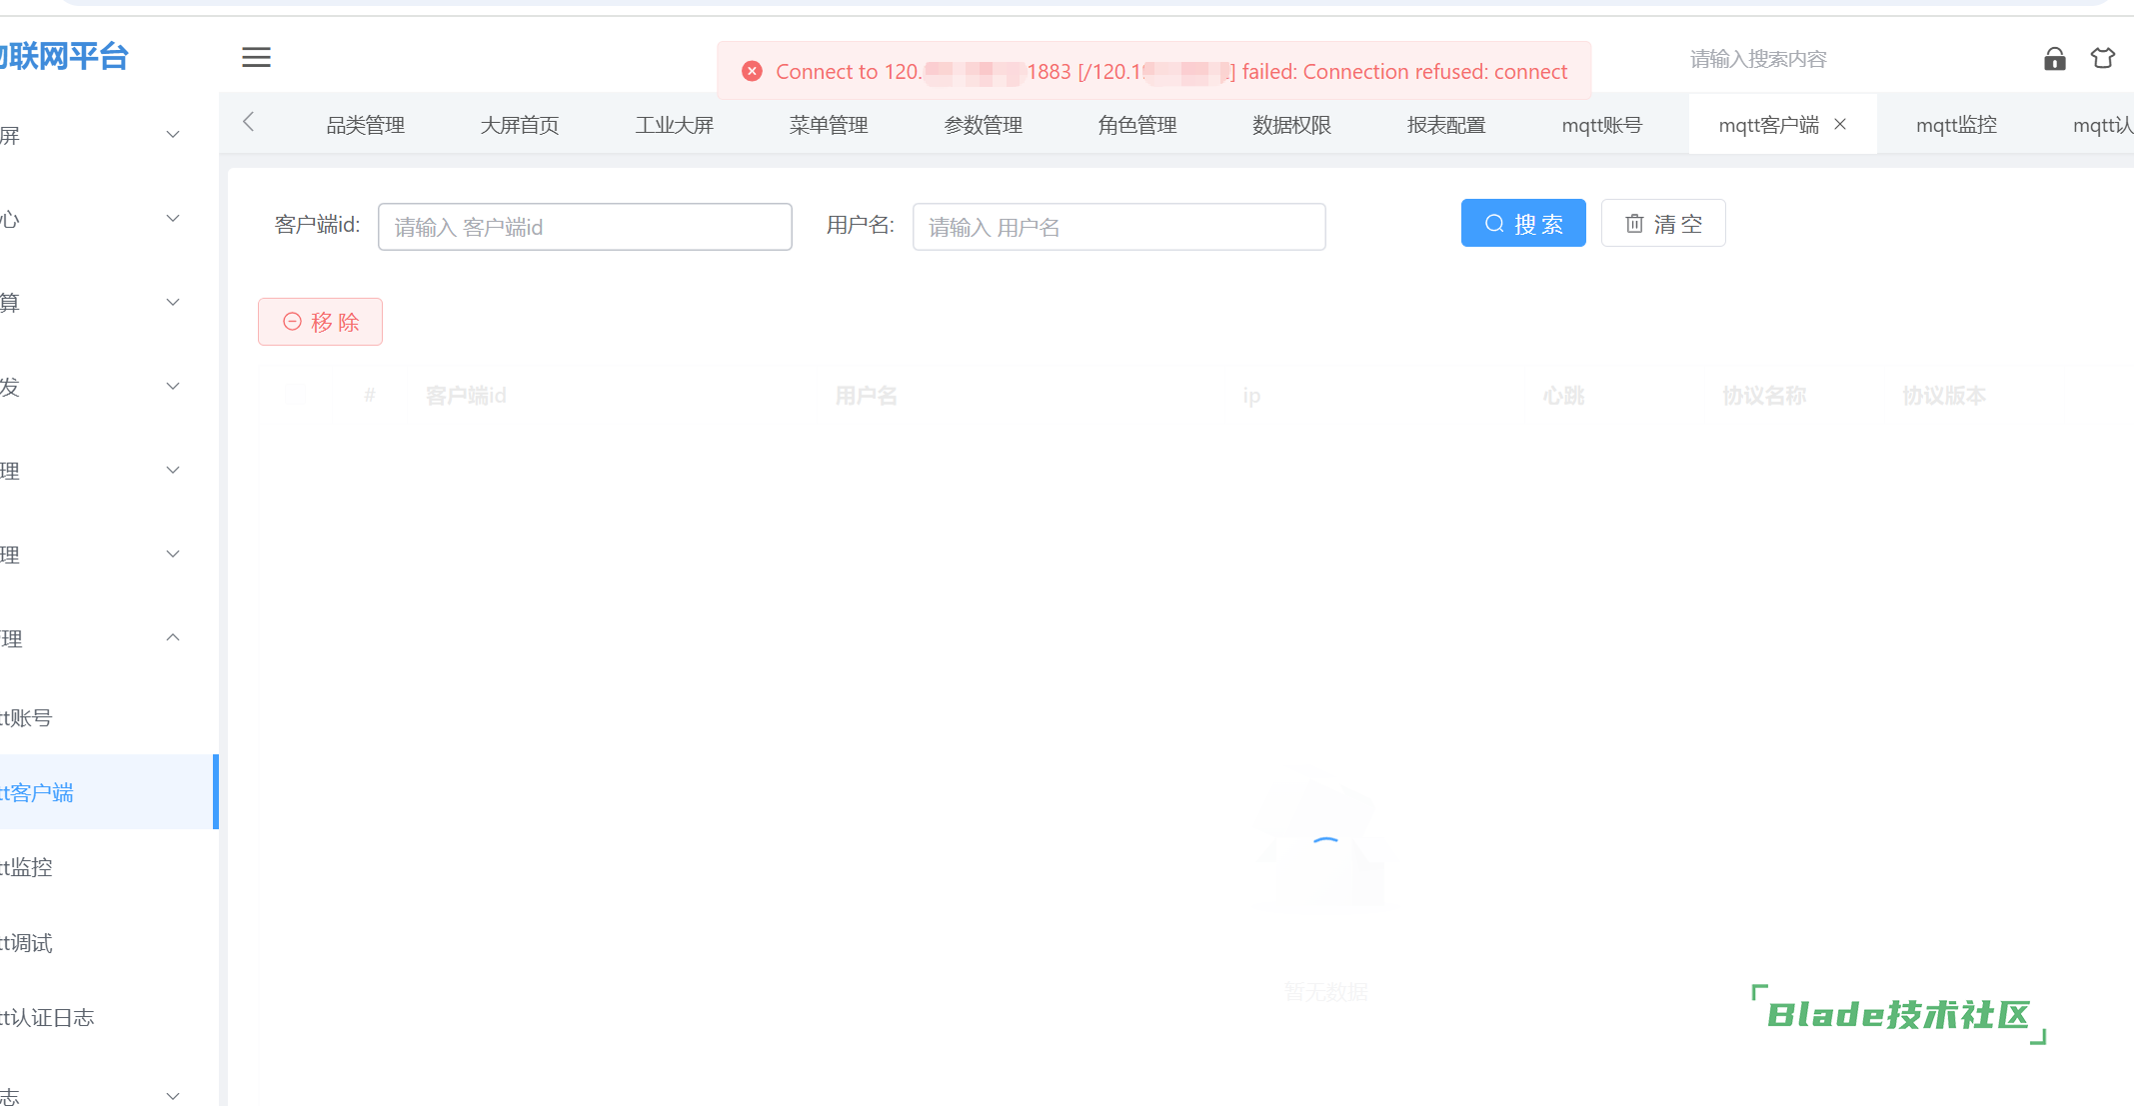Viewport: 2134px width, 1106px height.
Task: Expand the sidebar menu ending in 心
Action: [108, 219]
